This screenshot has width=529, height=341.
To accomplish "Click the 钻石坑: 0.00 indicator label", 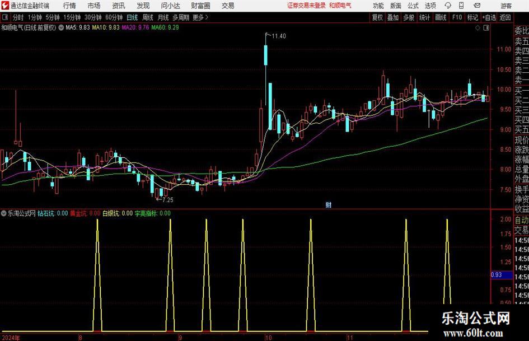I will coord(53,213).
